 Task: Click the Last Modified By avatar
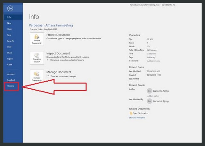coord(150,101)
